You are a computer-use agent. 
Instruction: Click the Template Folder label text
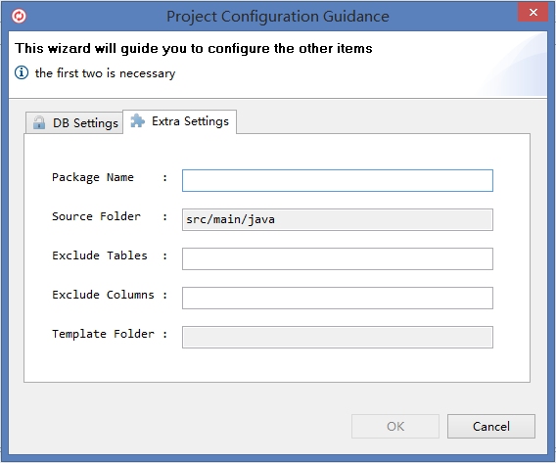[x=103, y=334]
